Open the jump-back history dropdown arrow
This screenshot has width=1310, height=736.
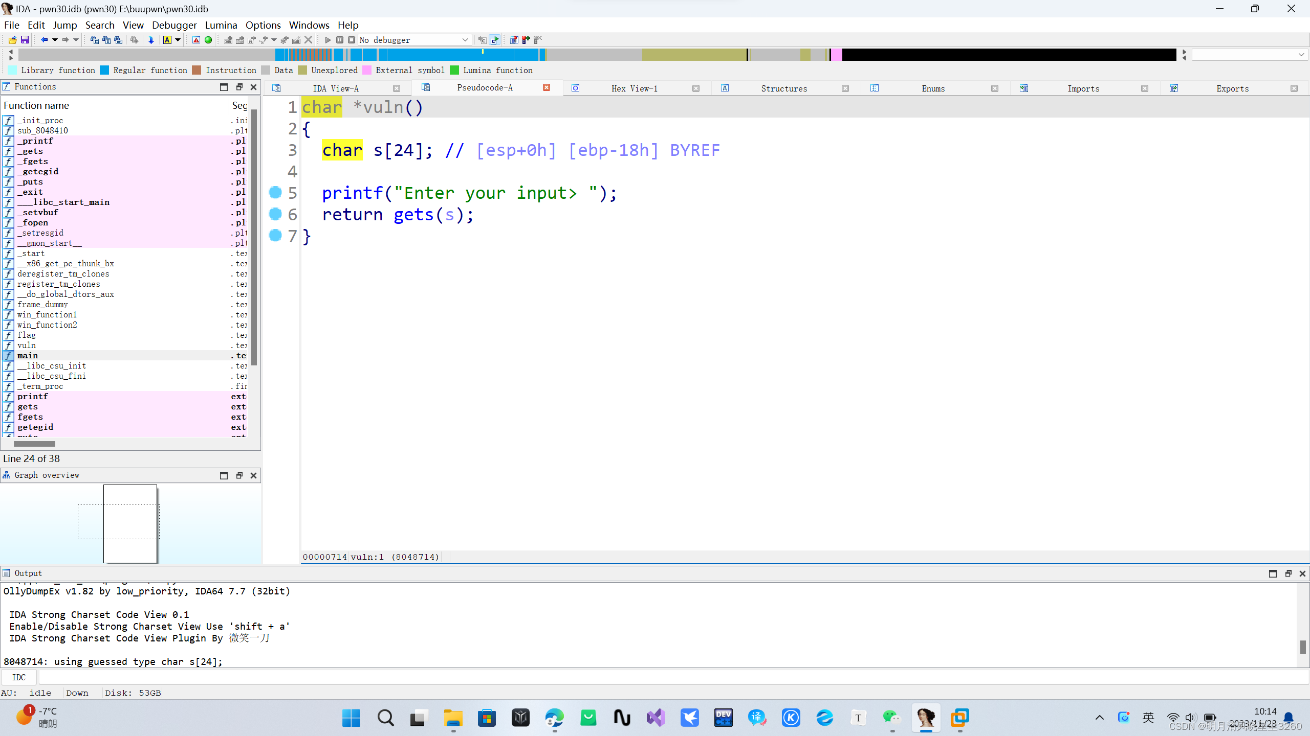coord(55,39)
